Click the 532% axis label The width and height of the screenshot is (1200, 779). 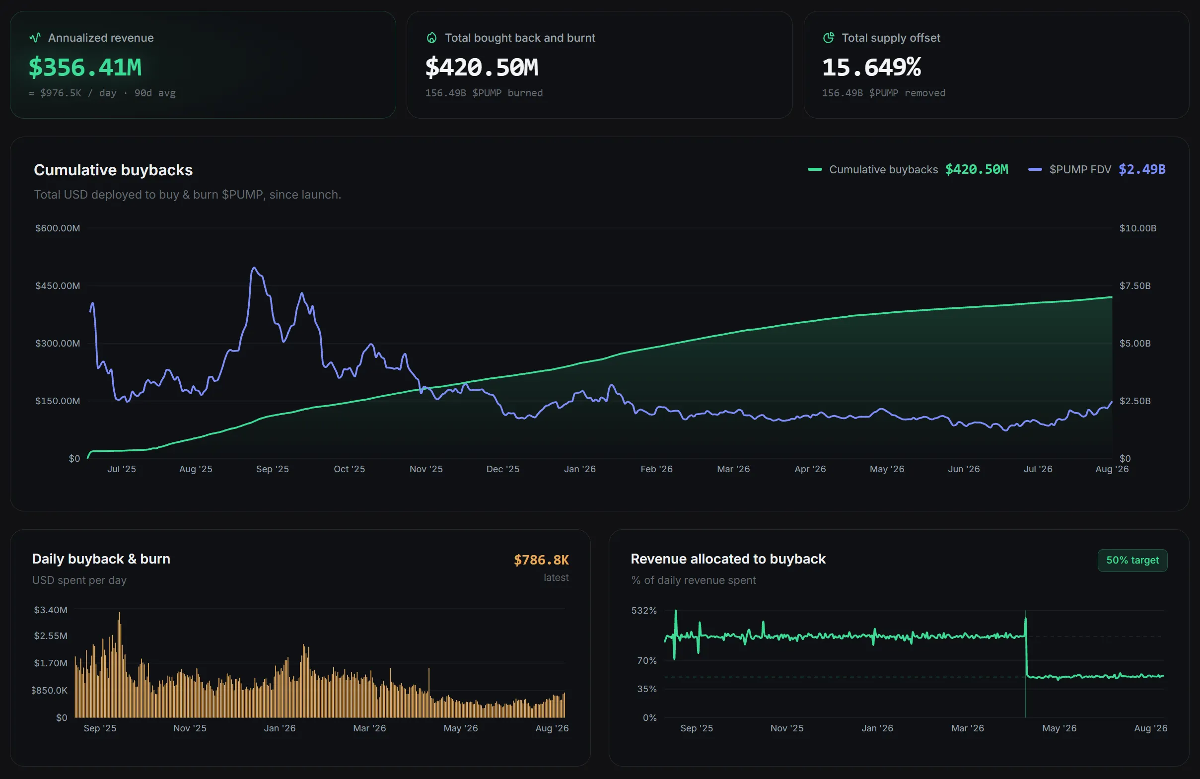point(644,611)
